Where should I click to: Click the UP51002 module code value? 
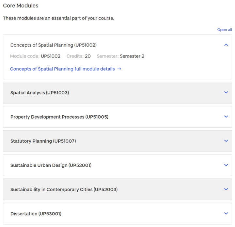pos(51,56)
